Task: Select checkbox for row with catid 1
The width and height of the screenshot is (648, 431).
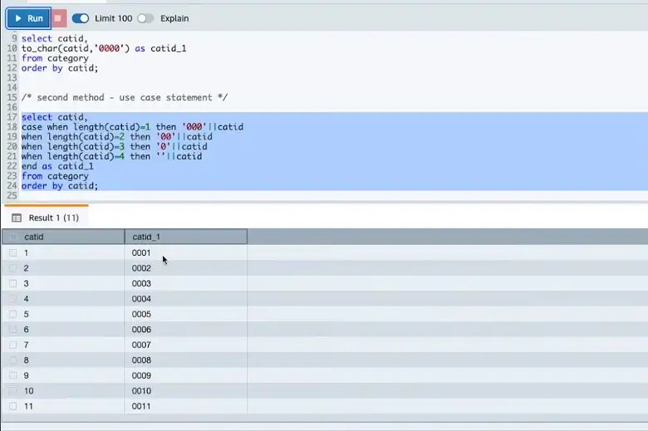Action: [x=12, y=252]
